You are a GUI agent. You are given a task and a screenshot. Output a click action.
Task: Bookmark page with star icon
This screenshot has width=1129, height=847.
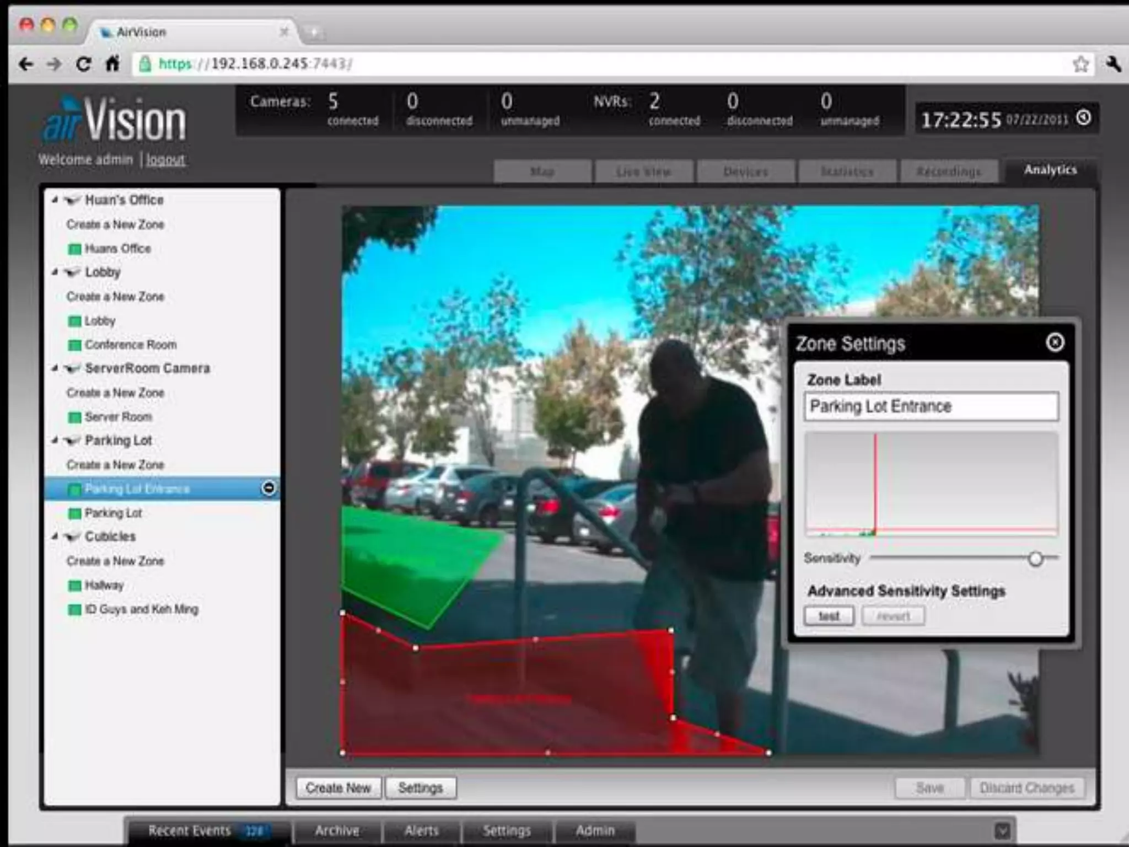pyautogui.click(x=1080, y=65)
